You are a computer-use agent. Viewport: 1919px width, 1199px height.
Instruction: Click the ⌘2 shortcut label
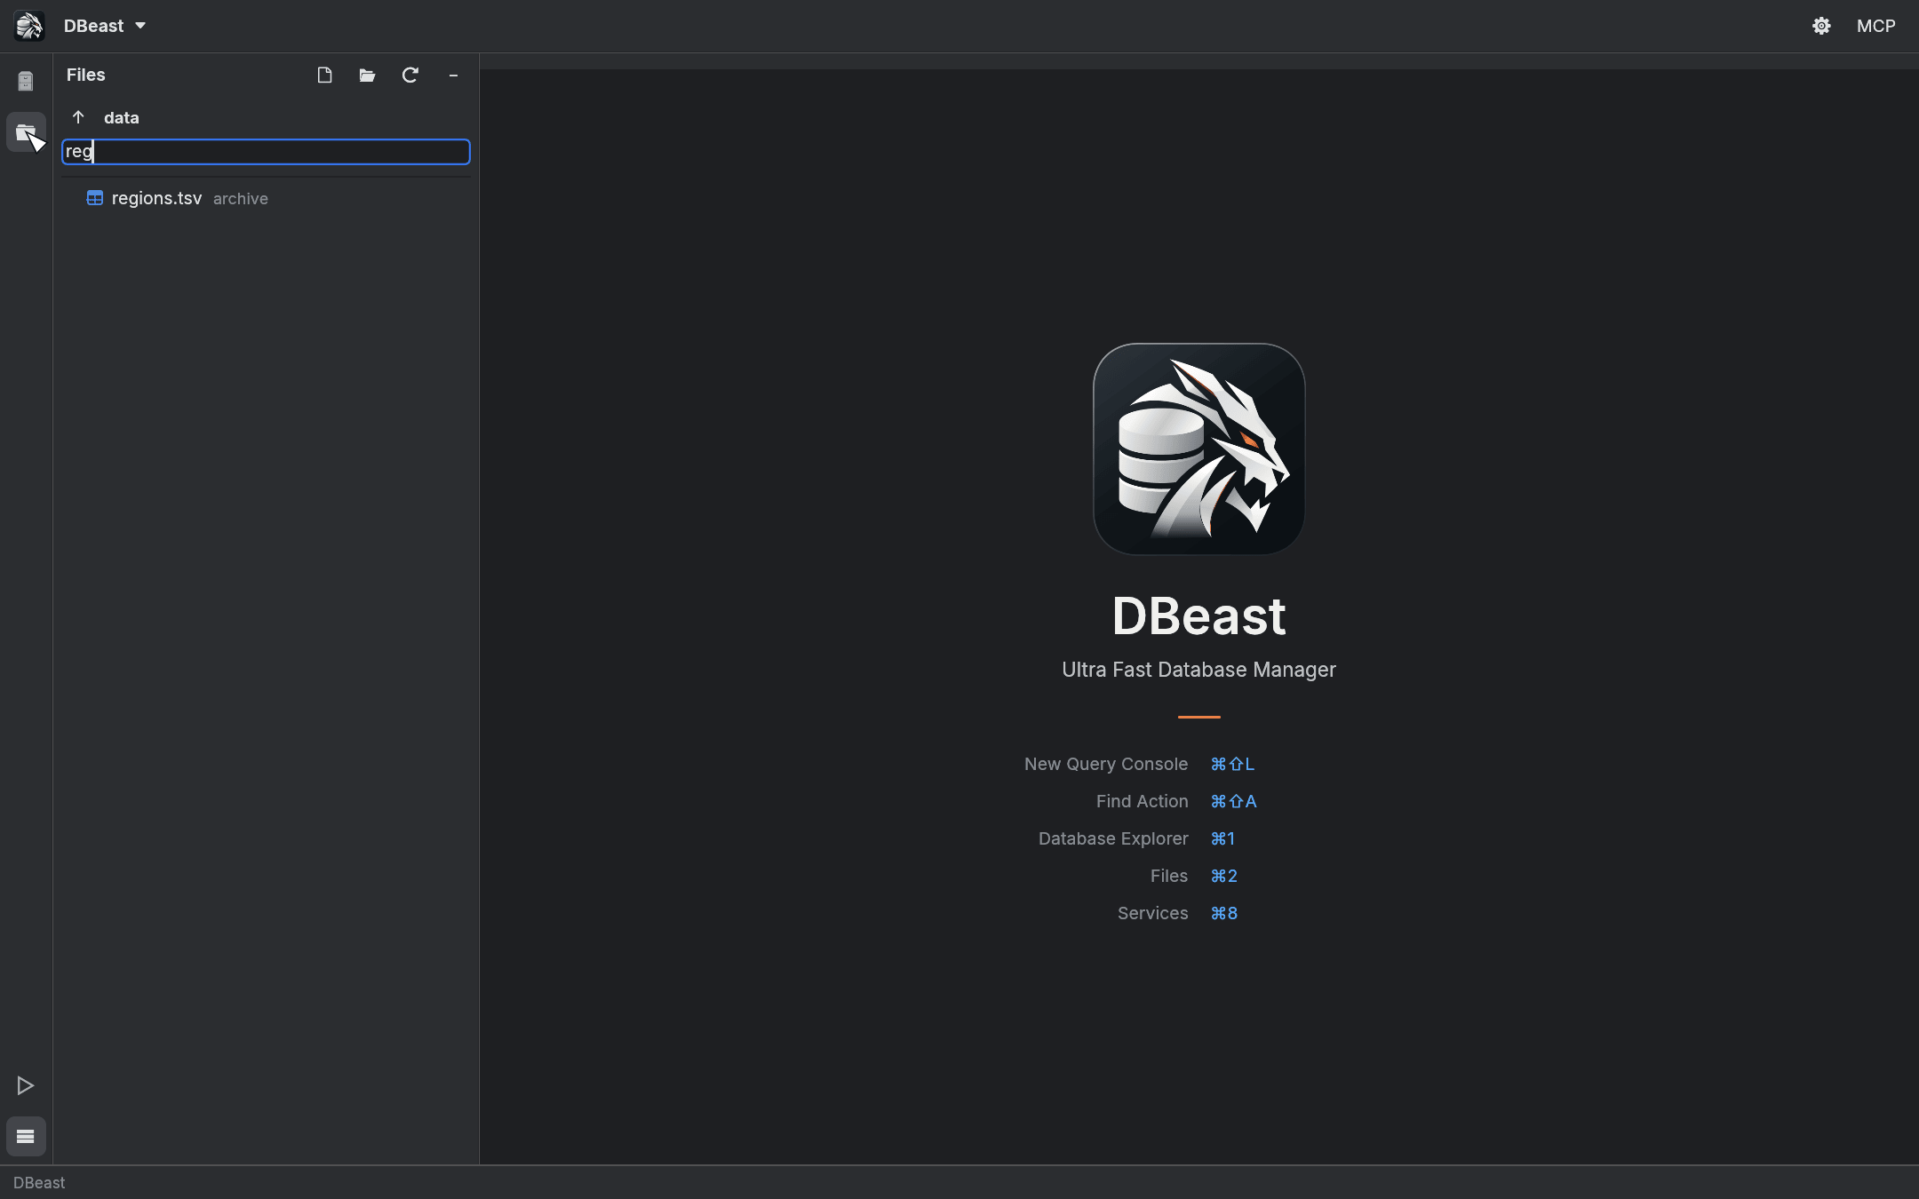(1223, 876)
